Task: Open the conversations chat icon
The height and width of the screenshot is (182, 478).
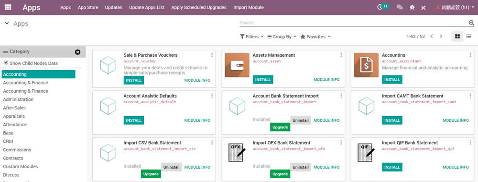Action: click(399, 7)
